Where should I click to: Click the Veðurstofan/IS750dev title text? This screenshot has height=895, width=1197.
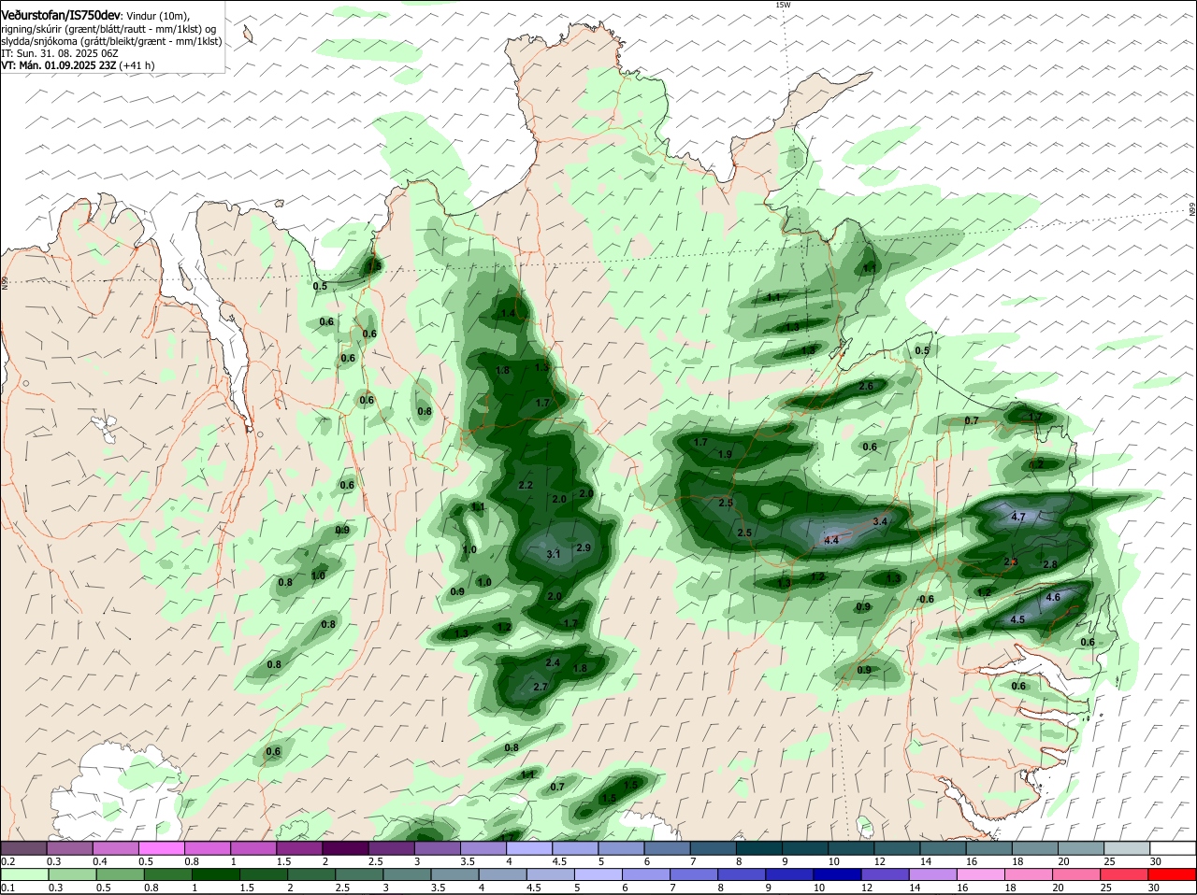(x=61, y=16)
